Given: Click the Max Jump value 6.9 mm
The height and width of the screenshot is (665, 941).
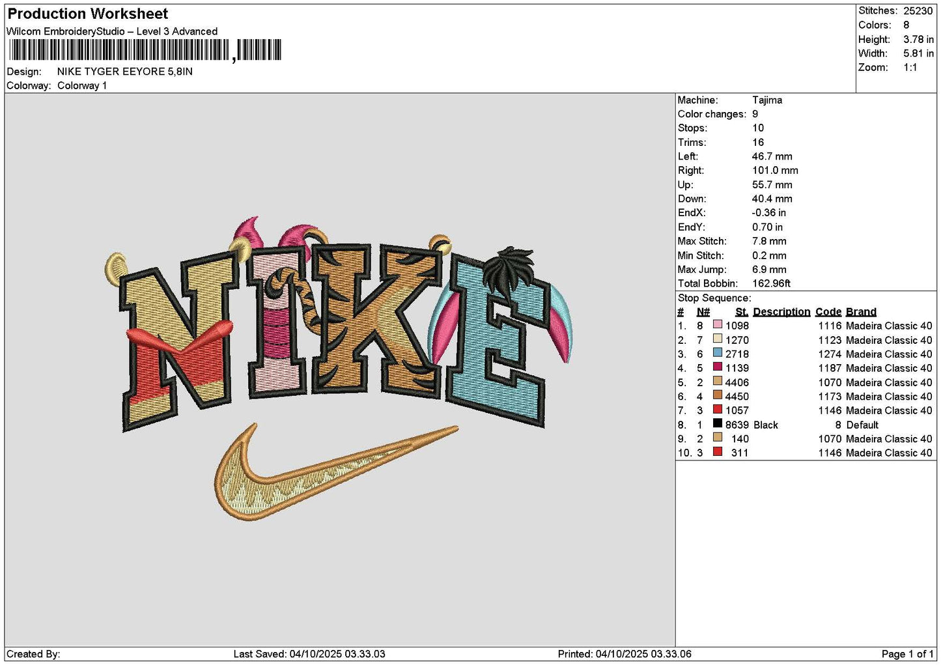Looking at the screenshot, I should (769, 270).
